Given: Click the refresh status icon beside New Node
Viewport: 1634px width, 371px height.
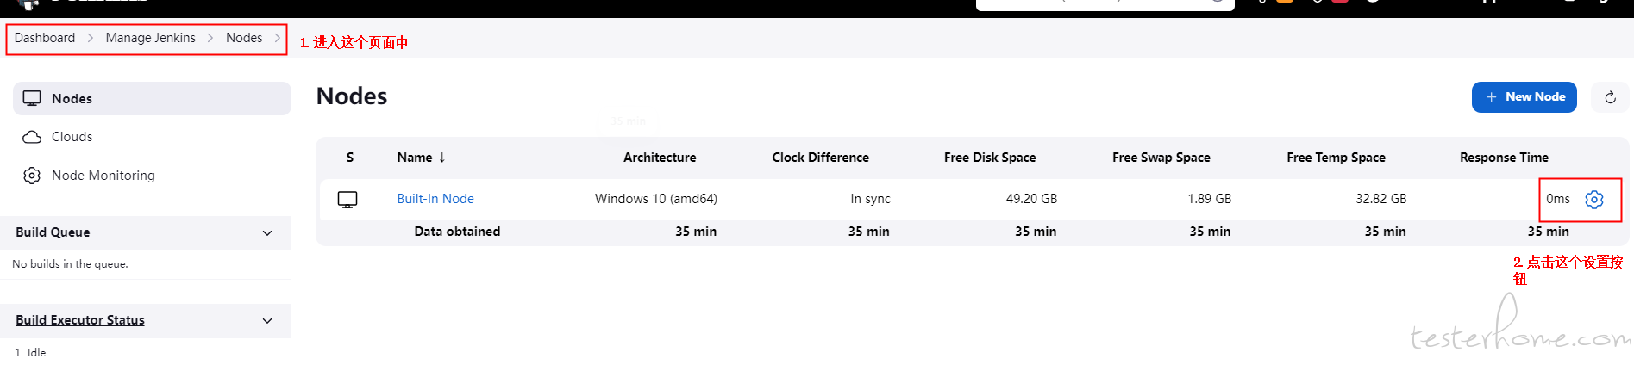Looking at the screenshot, I should tap(1610, 97).
